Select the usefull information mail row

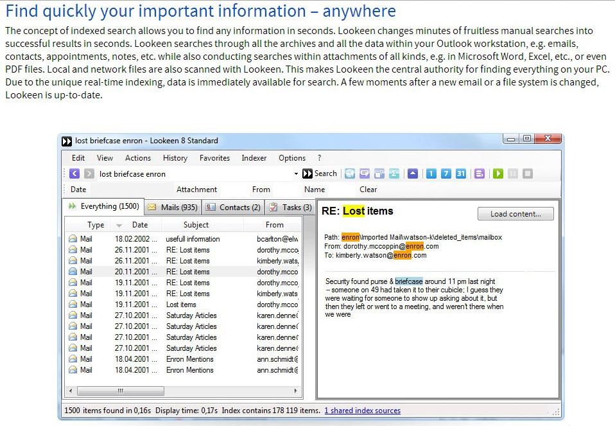pyautogui.click(x=193, y=239)
